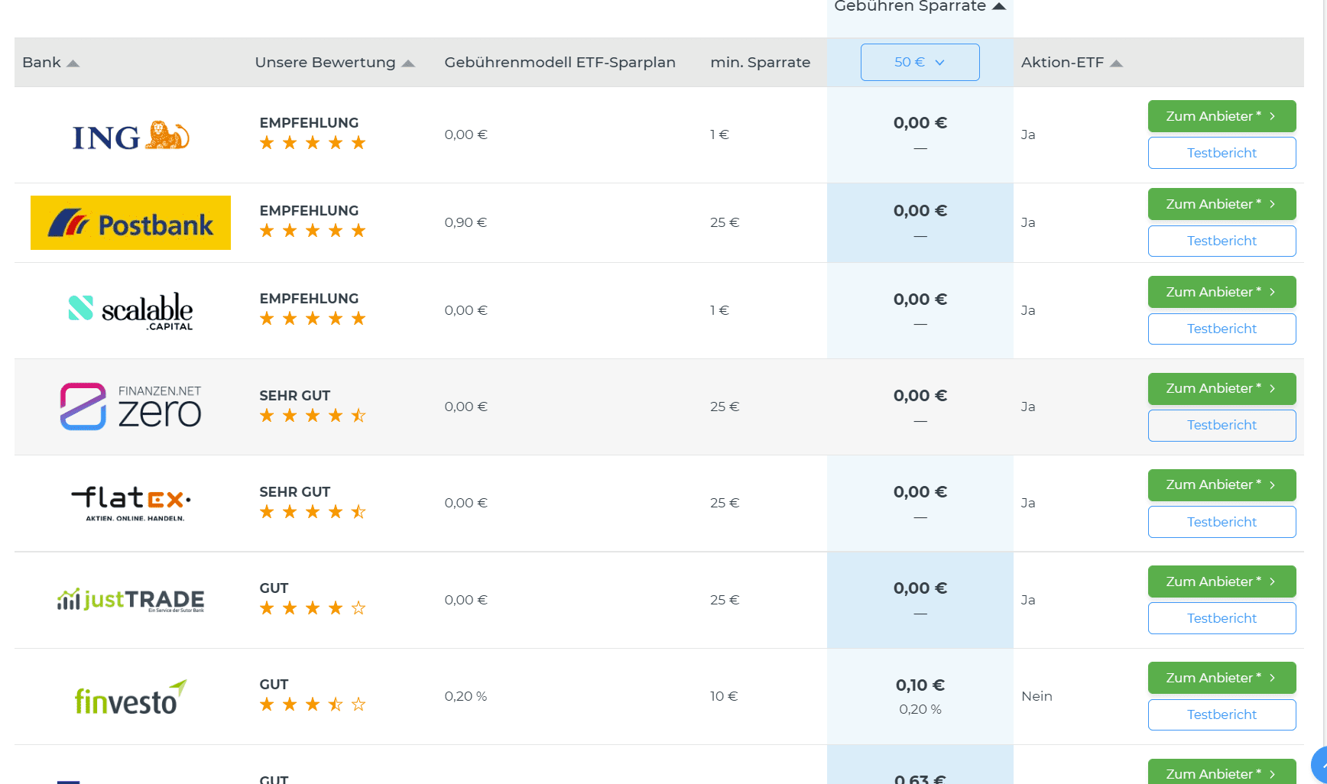The image size is (1327, 784).
Task: Select ING's 1 € minimum savings rate
Action: click(719, 134)
